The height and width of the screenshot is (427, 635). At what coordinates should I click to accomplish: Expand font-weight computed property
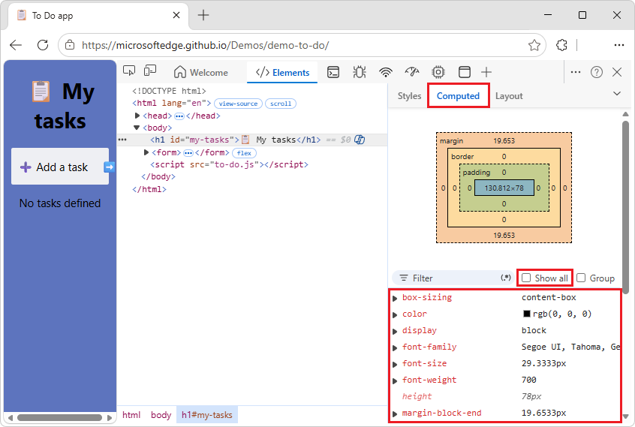point(395,381)
